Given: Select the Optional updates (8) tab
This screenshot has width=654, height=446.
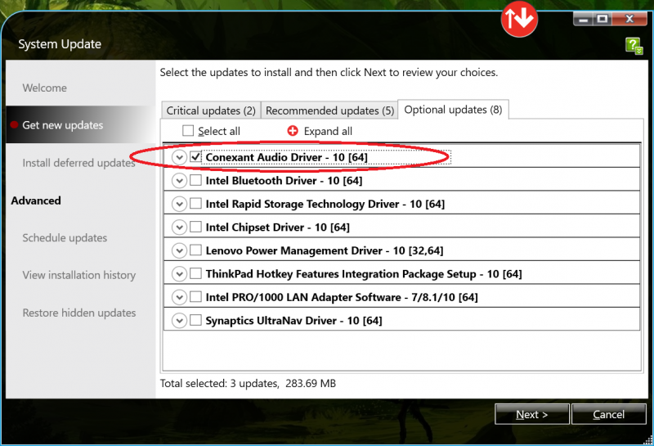Looking at the screenshot, I should click(454, 110).
